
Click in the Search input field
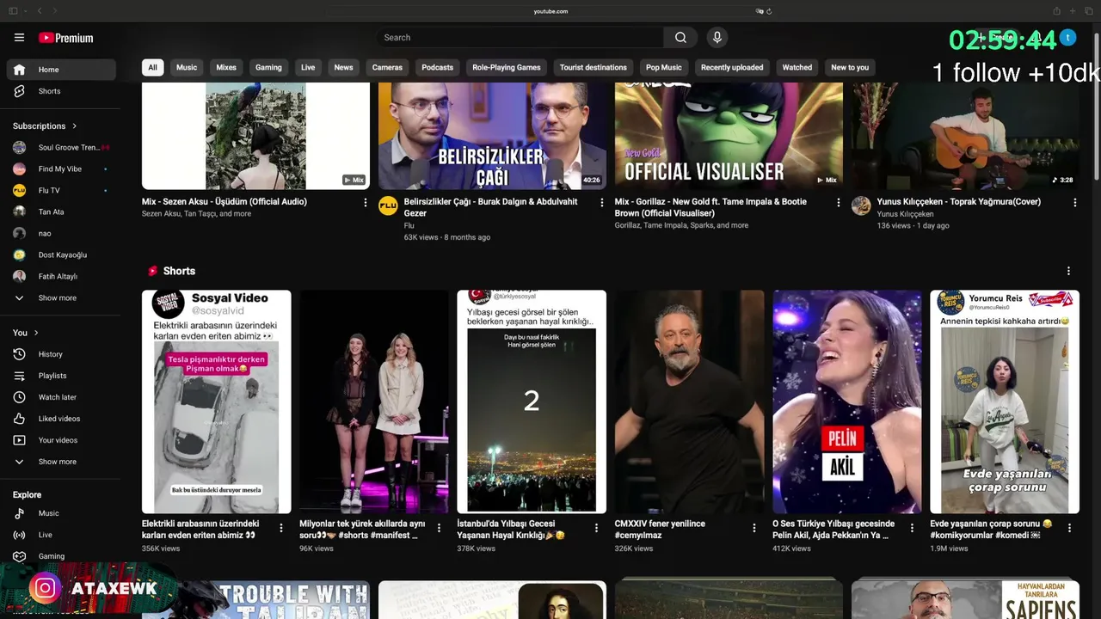520,37
